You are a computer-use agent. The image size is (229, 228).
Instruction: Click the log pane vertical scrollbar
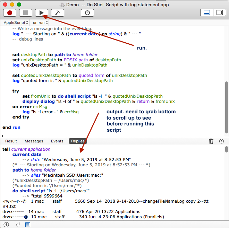pyautogui.click(x=226, y=149)
